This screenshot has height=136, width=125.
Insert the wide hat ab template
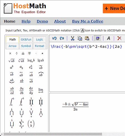12,74
